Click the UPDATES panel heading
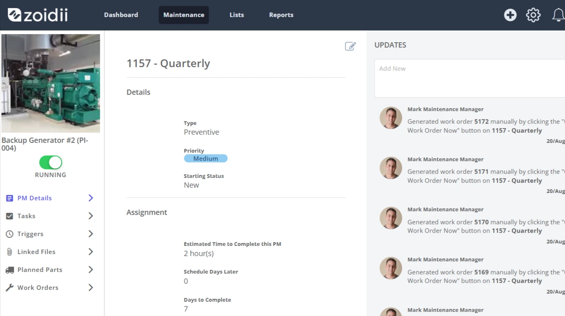Screen dimensions: 565x316 (x=390, y=45)
